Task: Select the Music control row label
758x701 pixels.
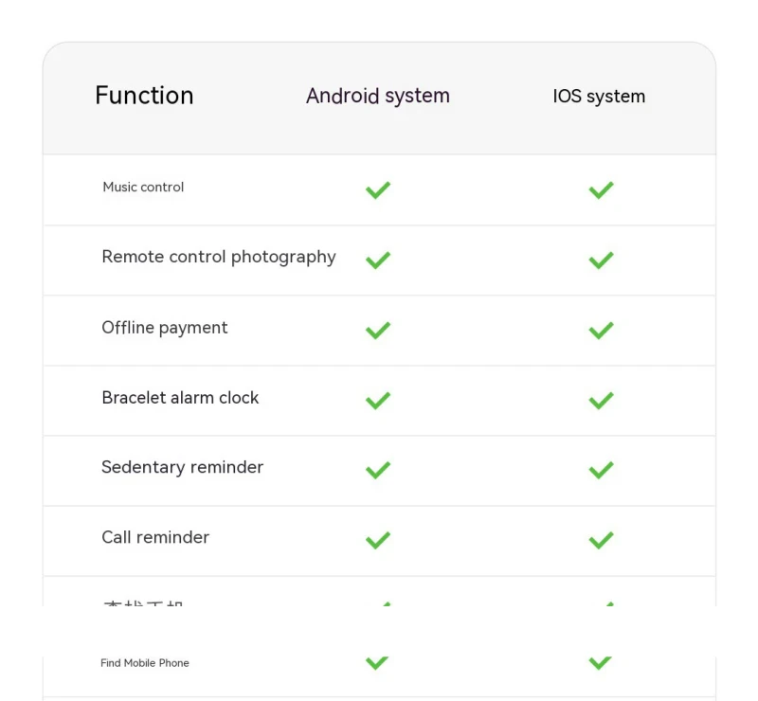Action: (143, 188)
